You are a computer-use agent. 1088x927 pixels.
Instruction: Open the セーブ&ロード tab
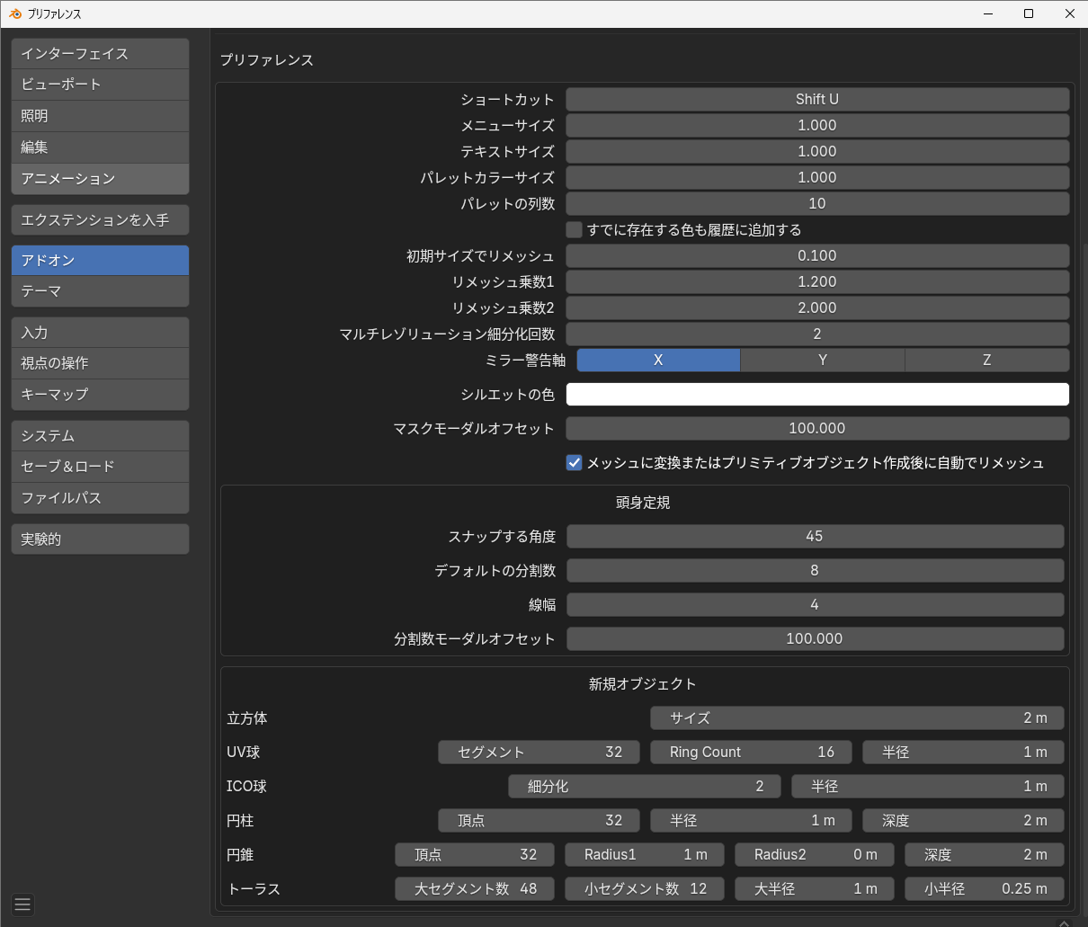(x=100, y=467)
